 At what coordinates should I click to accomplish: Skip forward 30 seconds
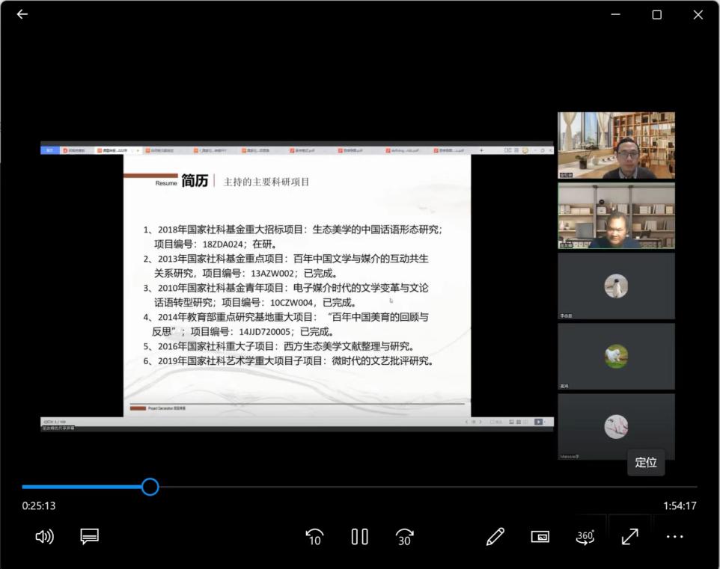tap(405, 536)
